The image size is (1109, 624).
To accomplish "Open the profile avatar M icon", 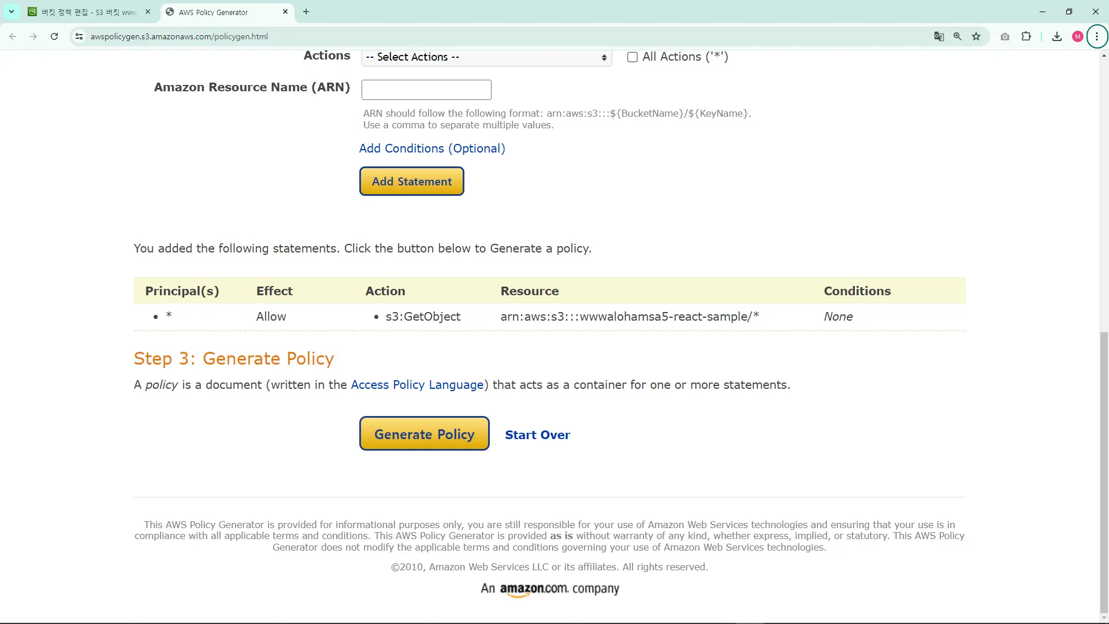I will click(x=1077, y=36).
